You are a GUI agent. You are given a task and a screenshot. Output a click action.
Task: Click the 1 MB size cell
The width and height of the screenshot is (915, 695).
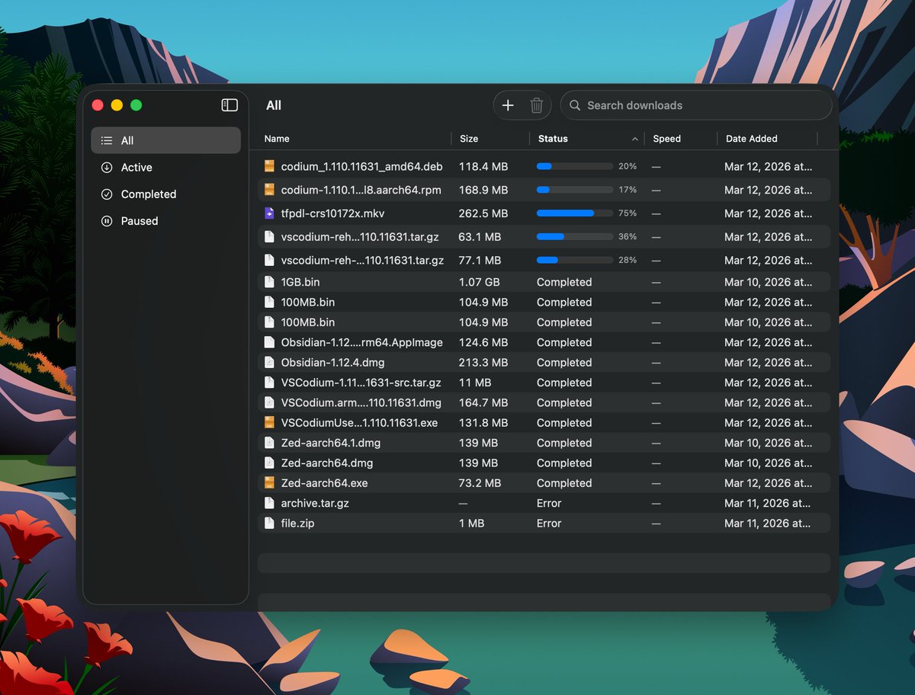(x=471, y=524)
